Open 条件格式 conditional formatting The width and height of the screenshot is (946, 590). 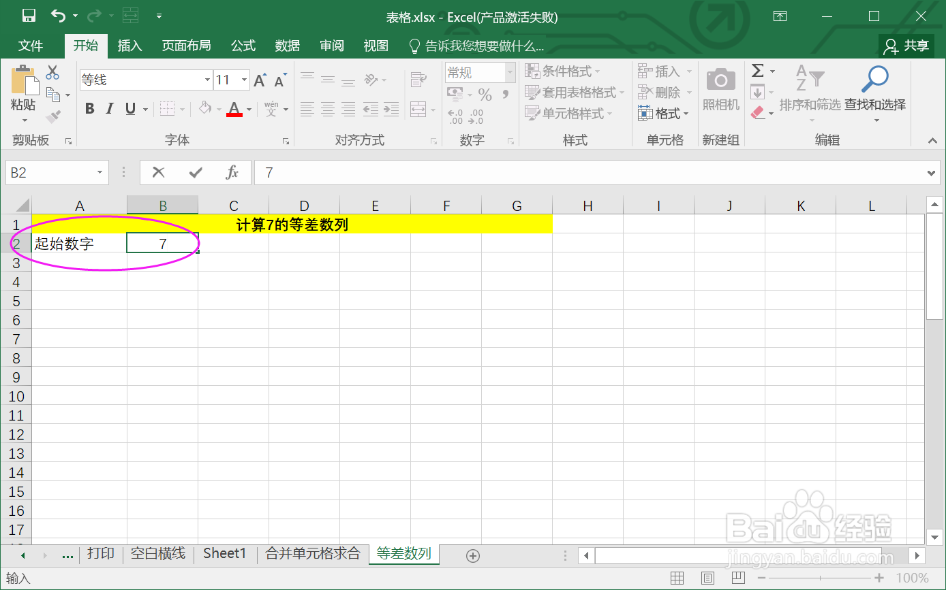pyautogui.click(x=565, y=71)
